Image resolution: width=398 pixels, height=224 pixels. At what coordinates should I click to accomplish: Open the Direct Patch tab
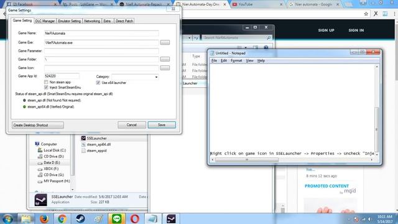pos(124,21)
